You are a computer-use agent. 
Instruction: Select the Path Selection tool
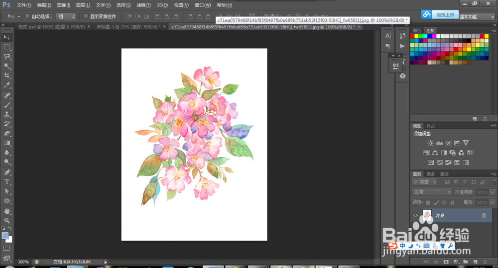(6, 191)
